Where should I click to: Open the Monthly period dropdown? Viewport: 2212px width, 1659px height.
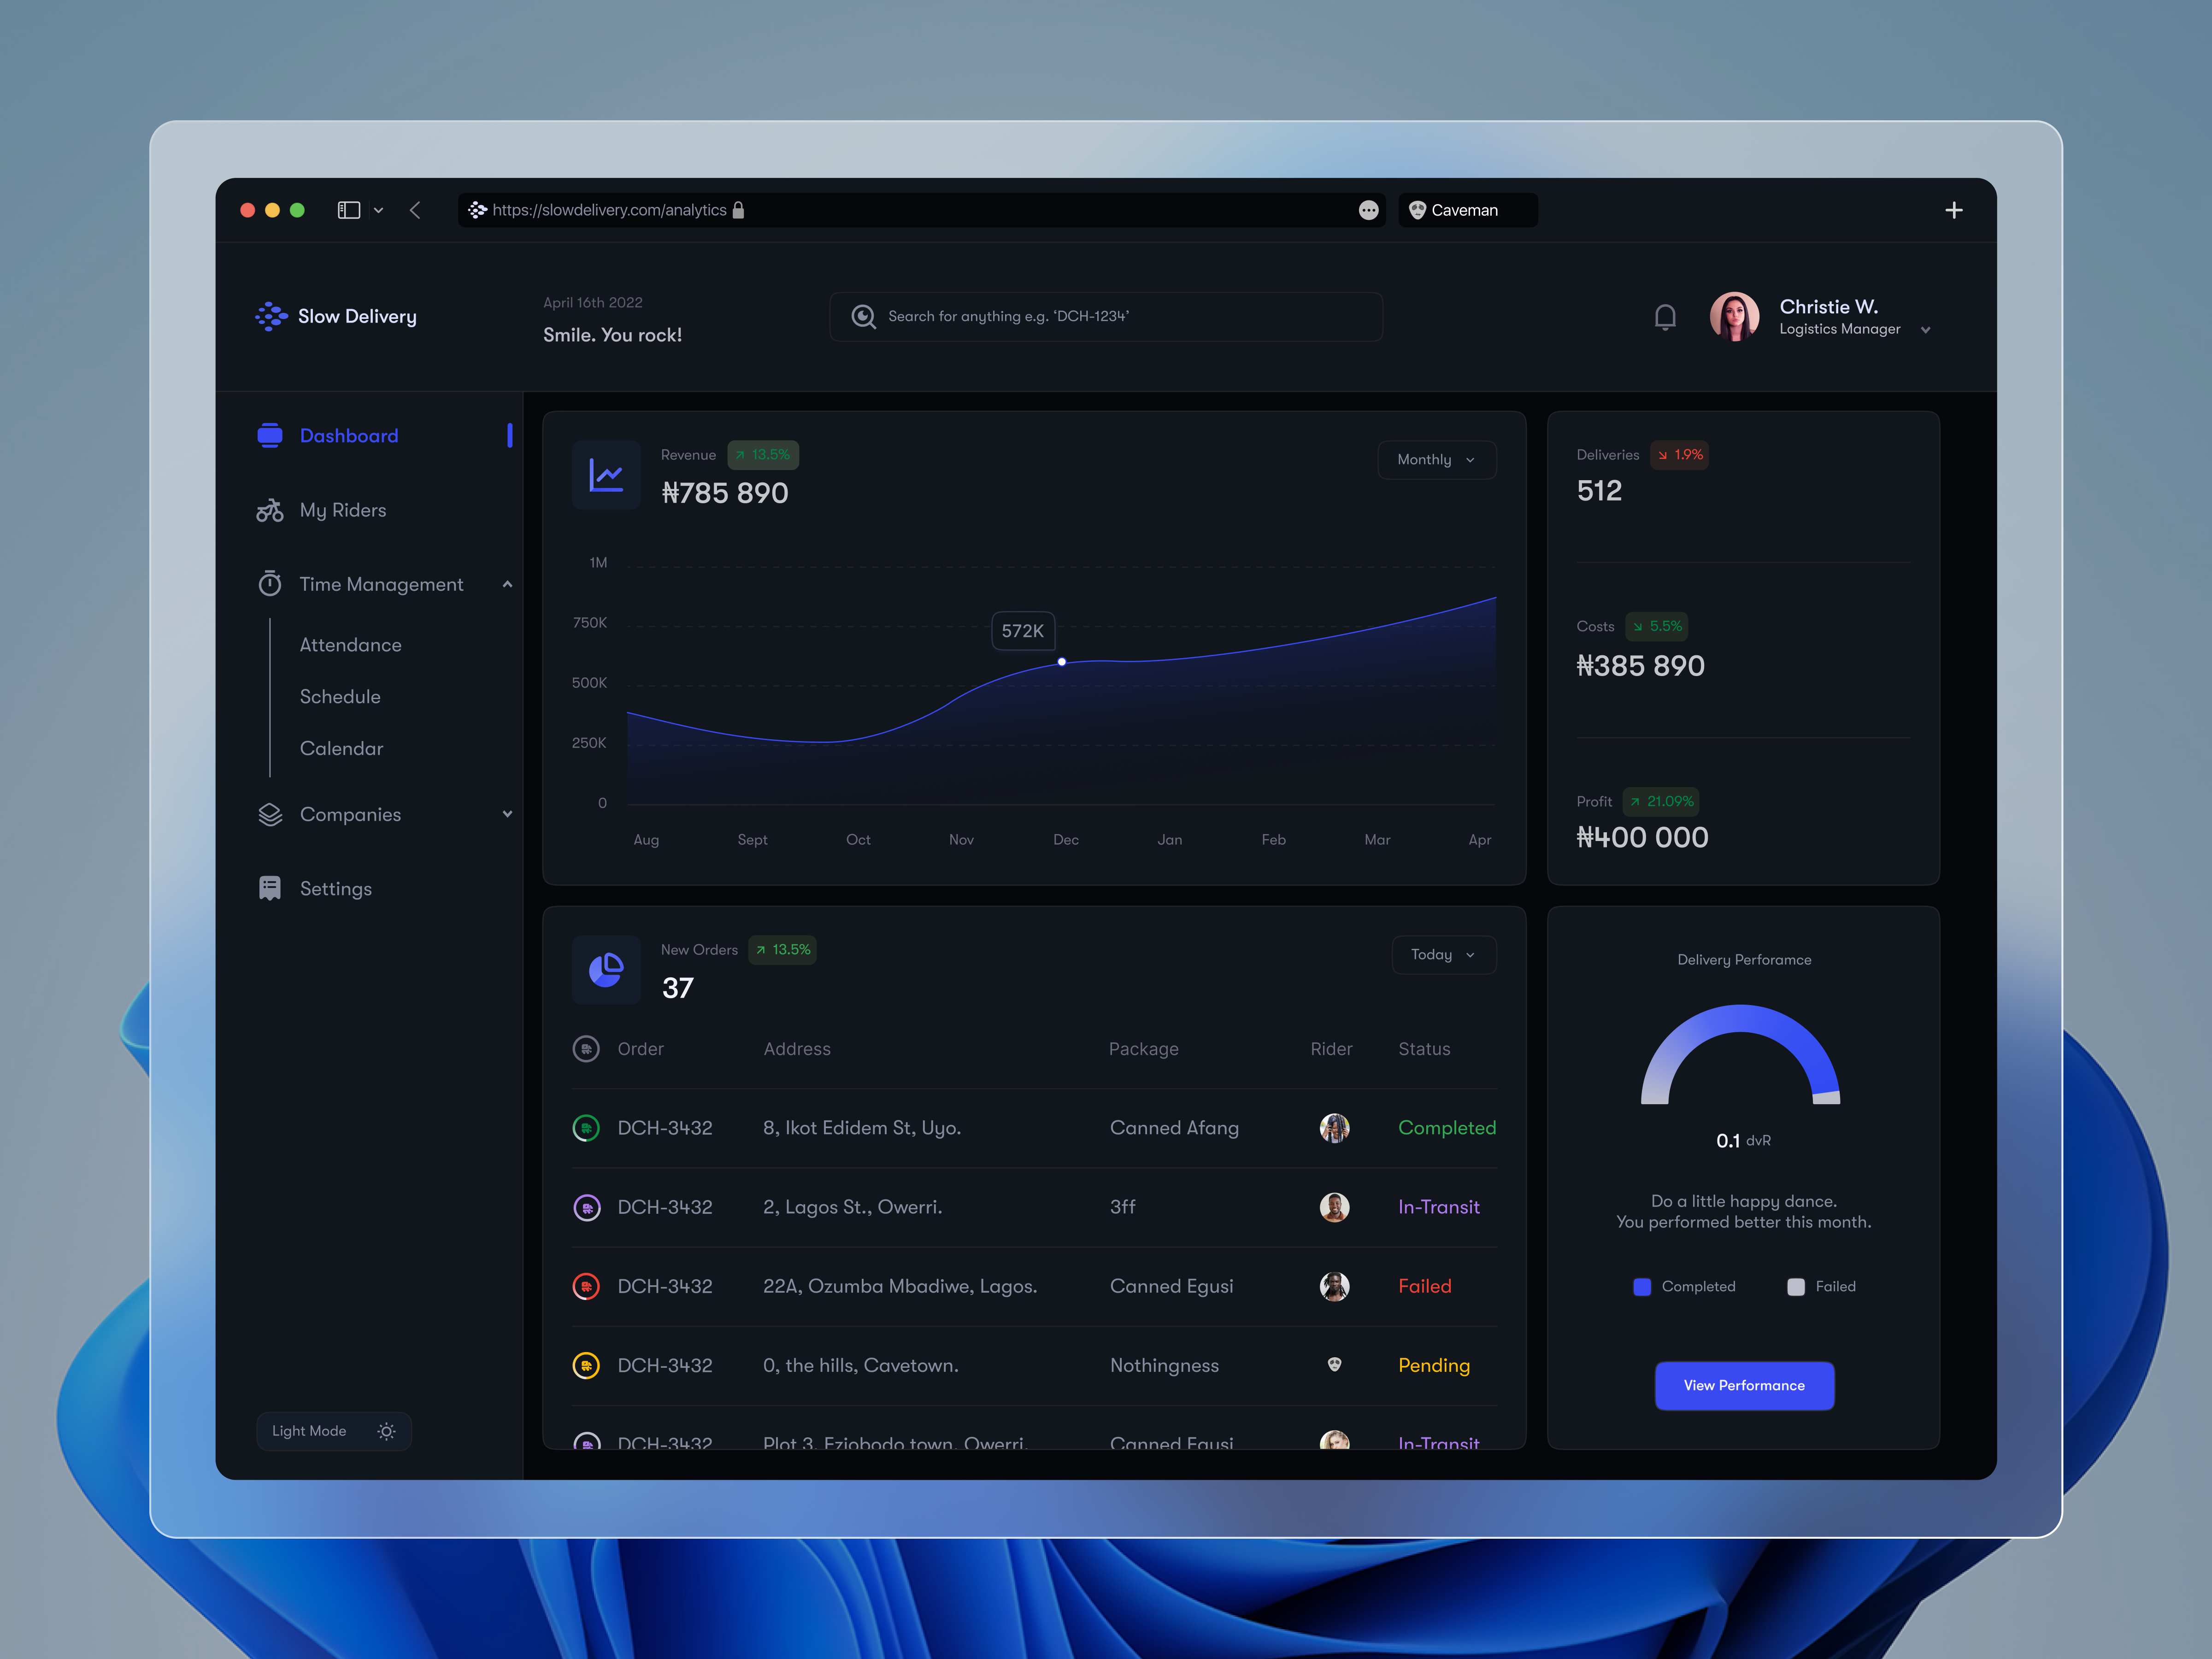(x=1436, y=460)
